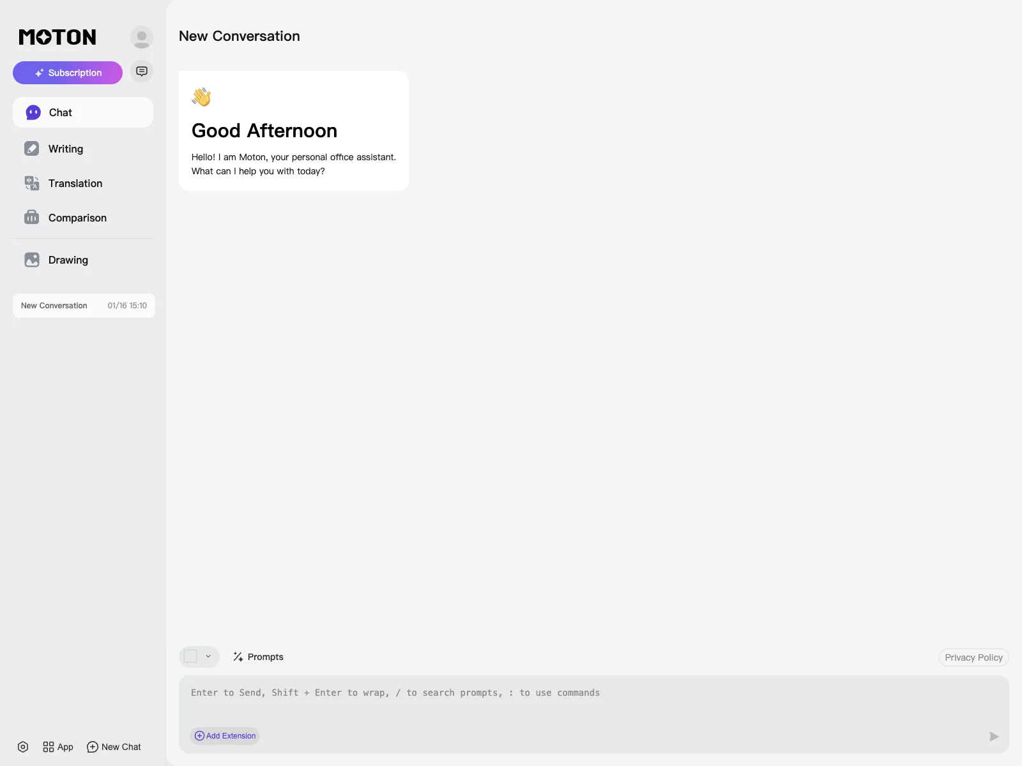Click the 01/16 15:10 timestamp
1022x766 pixels.
coord(127,306)
